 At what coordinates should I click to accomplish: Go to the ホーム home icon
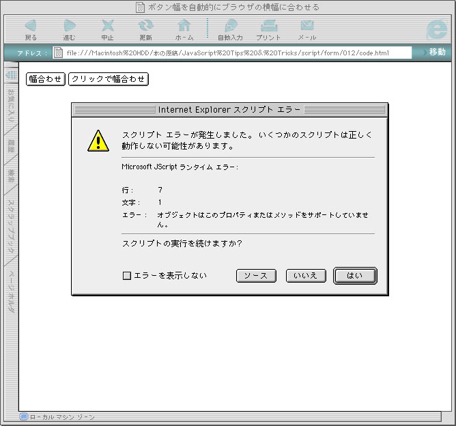[x=184, y=25]
